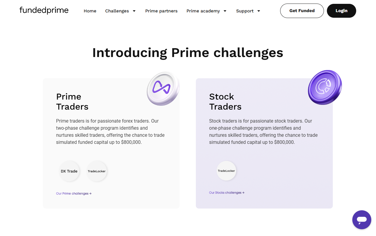
Task: Expand the Prime academy dropdown arrow
Action: [x=225, y=11]
